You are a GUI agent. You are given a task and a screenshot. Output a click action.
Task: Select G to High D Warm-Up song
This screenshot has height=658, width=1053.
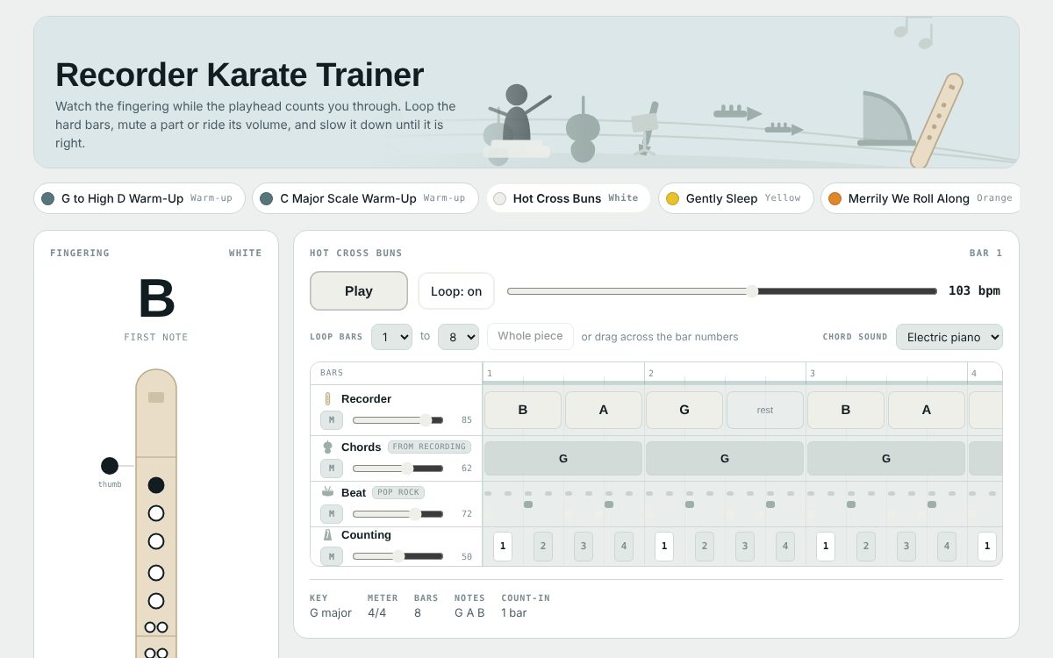(x=140, y=198)
